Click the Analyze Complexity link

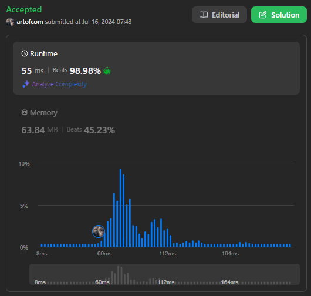(x=59, y=84)
